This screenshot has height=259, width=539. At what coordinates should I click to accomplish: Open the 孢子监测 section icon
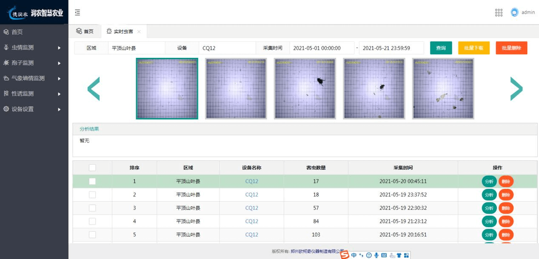[x=6, y=63]
